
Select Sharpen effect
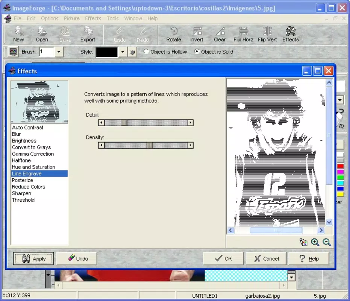tap(39, 193)
